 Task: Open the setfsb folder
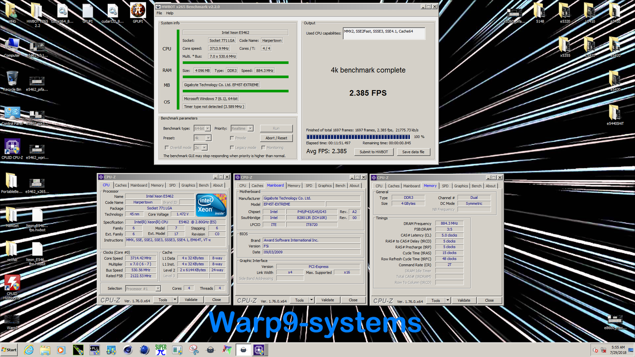pos(12,251)
